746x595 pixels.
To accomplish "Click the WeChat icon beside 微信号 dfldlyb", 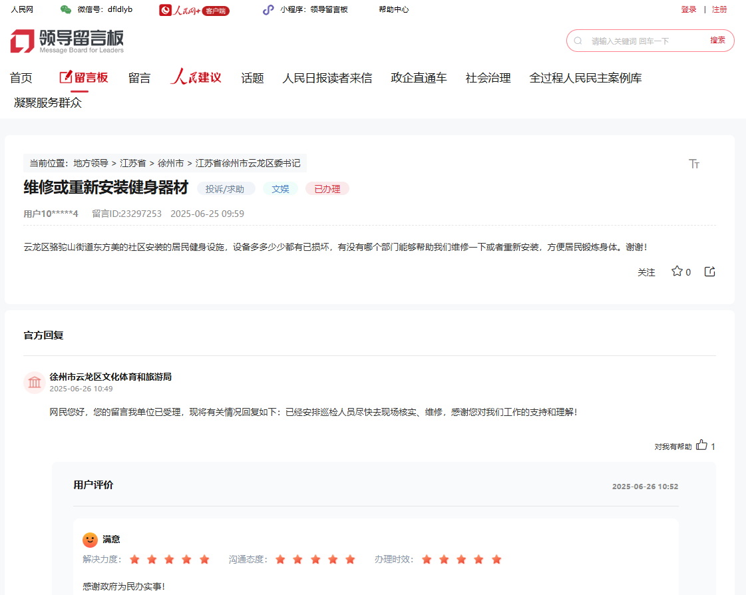I will pyautogui.click(x=65, y=10).
